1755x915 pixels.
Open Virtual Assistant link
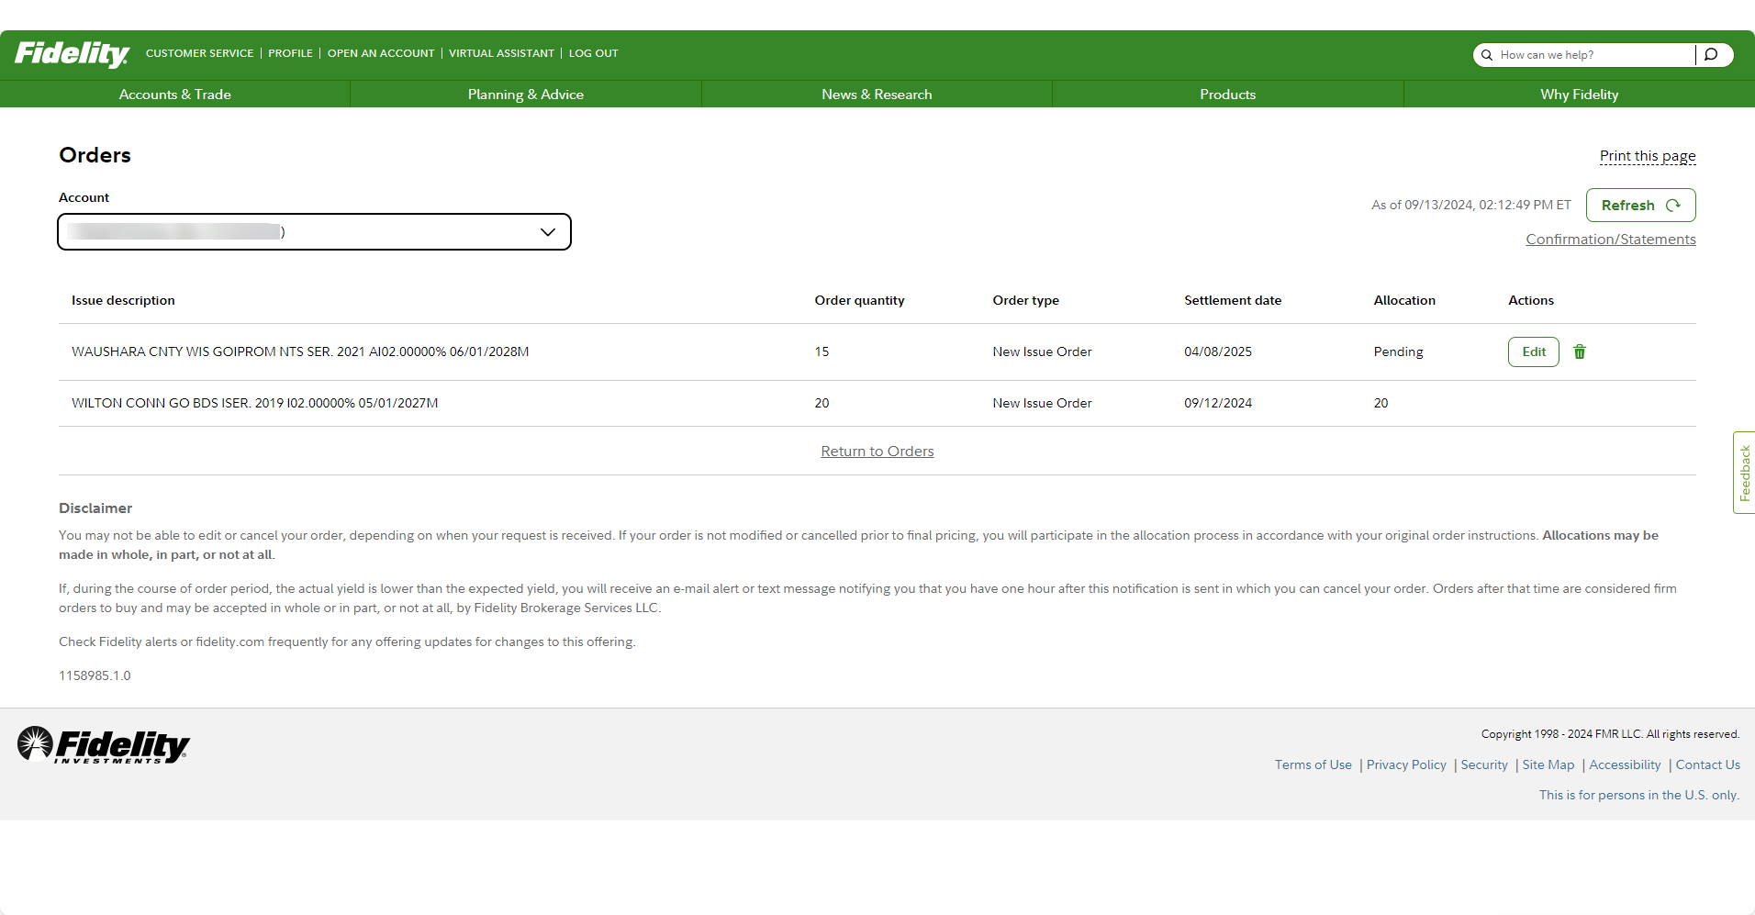[501, 53]
